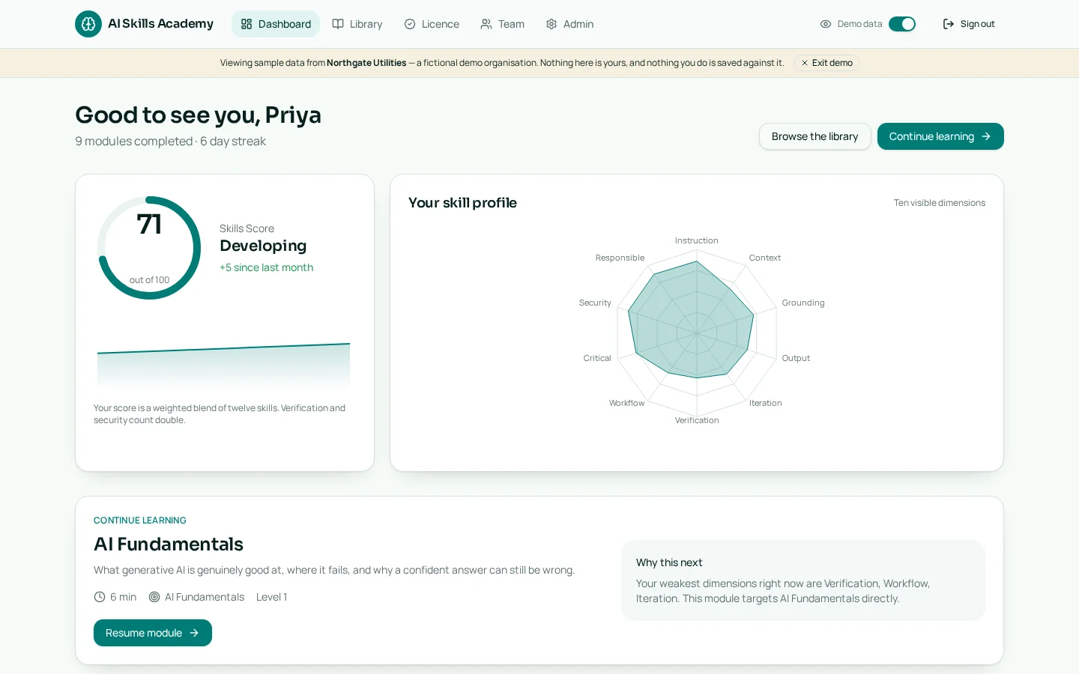1079x674 pixels.
Task: Click the circular score ring showing 71
Action: coord(149,248)
